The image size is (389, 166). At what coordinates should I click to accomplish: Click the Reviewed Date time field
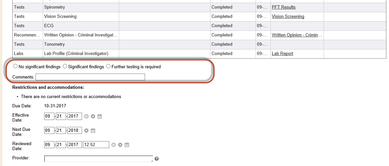tap(96, 144)
